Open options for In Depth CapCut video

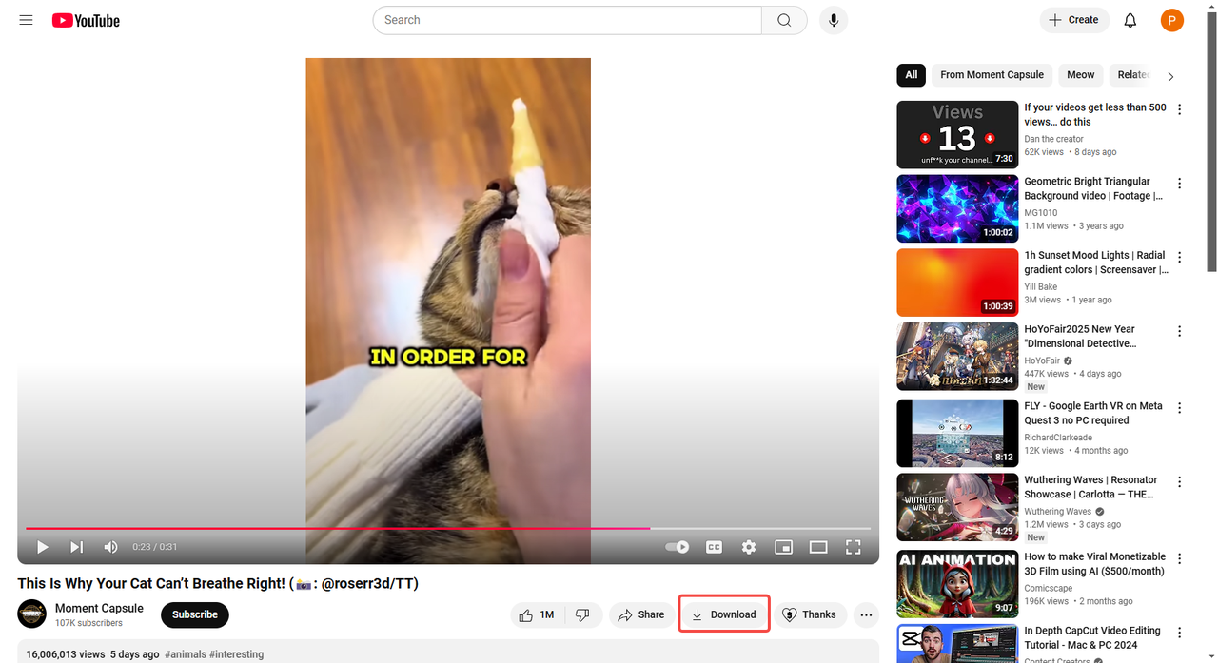[1179, 633]
